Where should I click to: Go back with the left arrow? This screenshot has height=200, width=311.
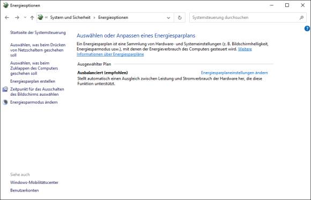7,18
